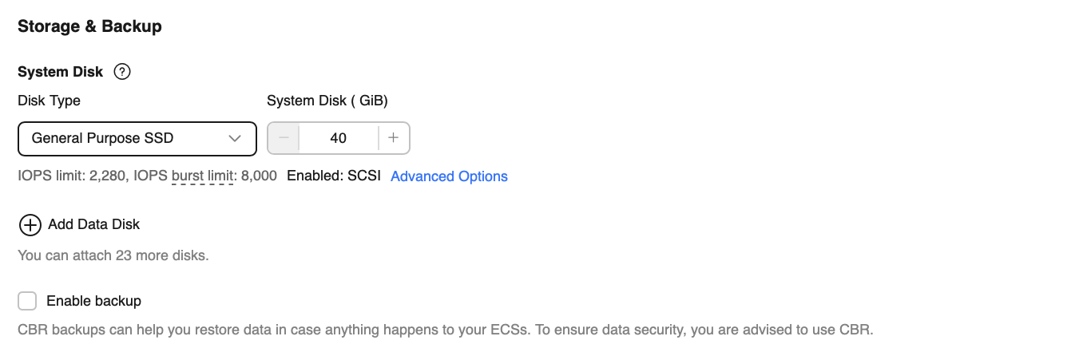Tick the Enable backup checkbox
This screenshot has height=356, width=1091.
click(x=27, y=301)
